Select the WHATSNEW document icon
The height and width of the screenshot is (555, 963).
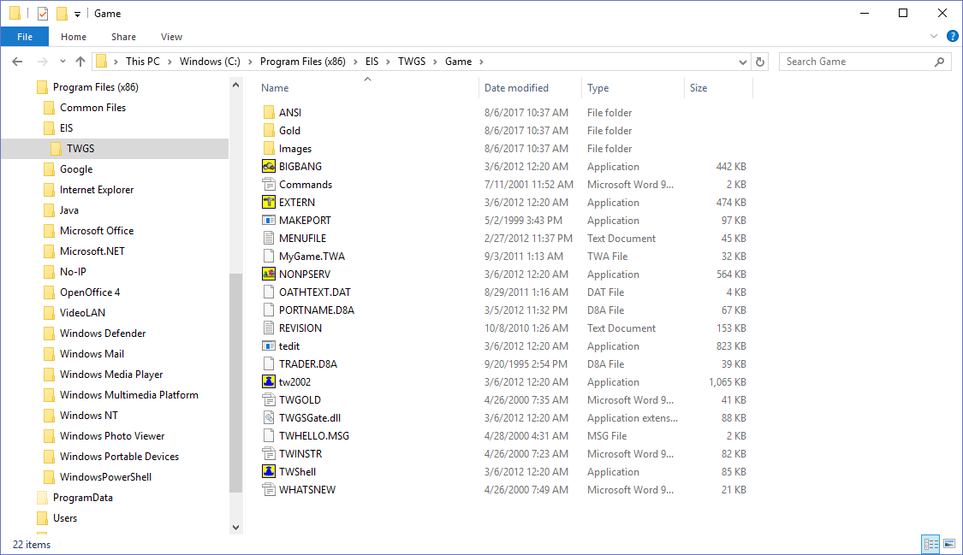click(269, 489)
